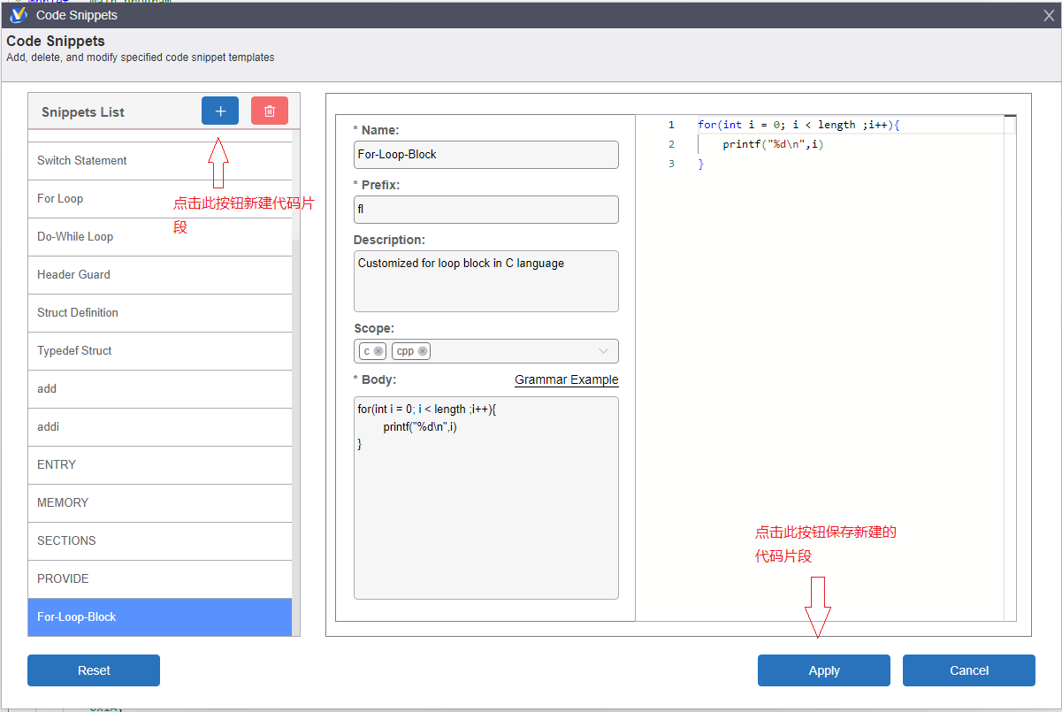Select 'Switch Statement' in snippets list
Viewport: 1062px width, 712px height.
(x=160, y=160)
